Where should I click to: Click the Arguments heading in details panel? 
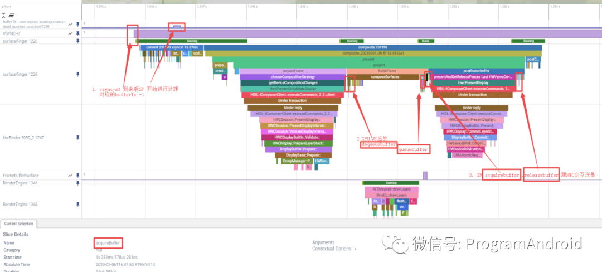[x=323, y=242]
